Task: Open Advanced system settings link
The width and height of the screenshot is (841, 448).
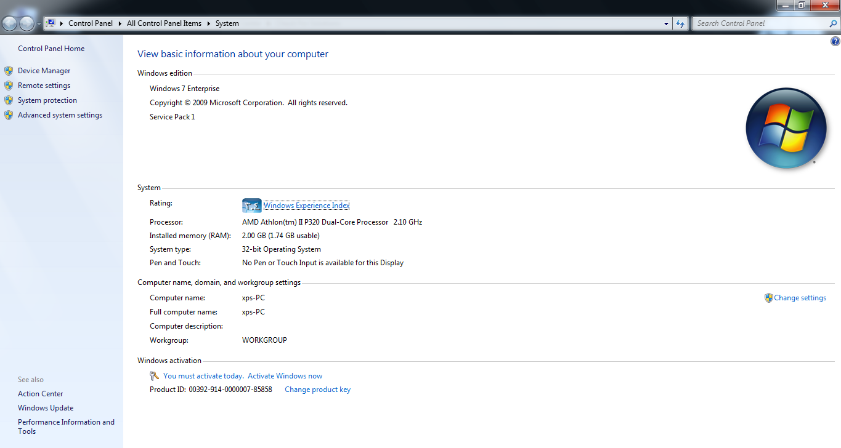Action: click(x=60, y=115)
